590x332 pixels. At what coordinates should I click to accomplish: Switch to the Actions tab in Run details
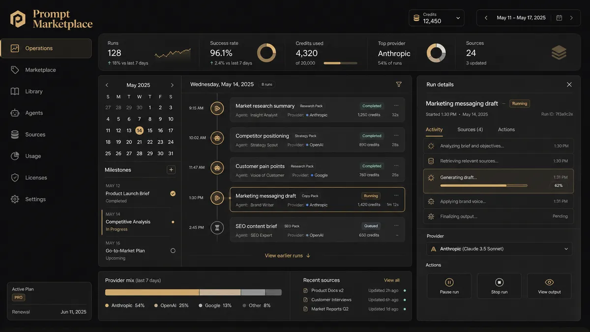point(506,129)
